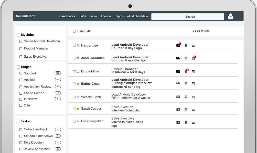Open email for Girish Joglekar
Image resolution: width=257 pixels, height=153 pixels.
coord(178,122)
